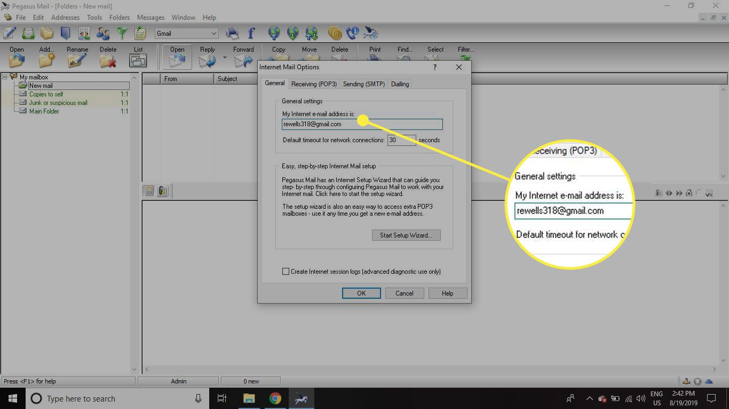The height and width of the screenshot is (409, 729).
Task: Open the Messages menu
Action: coord(150,18)
